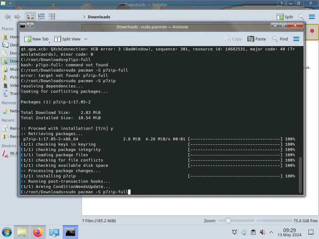Open file manager from taskbar
The width and height of the screenshot is (319, 239).
[22, 232]
